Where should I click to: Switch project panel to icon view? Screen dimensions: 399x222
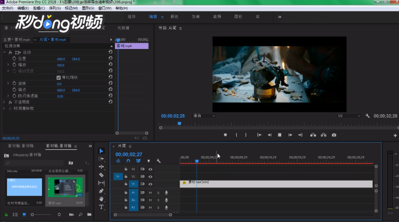coord(24,214)
